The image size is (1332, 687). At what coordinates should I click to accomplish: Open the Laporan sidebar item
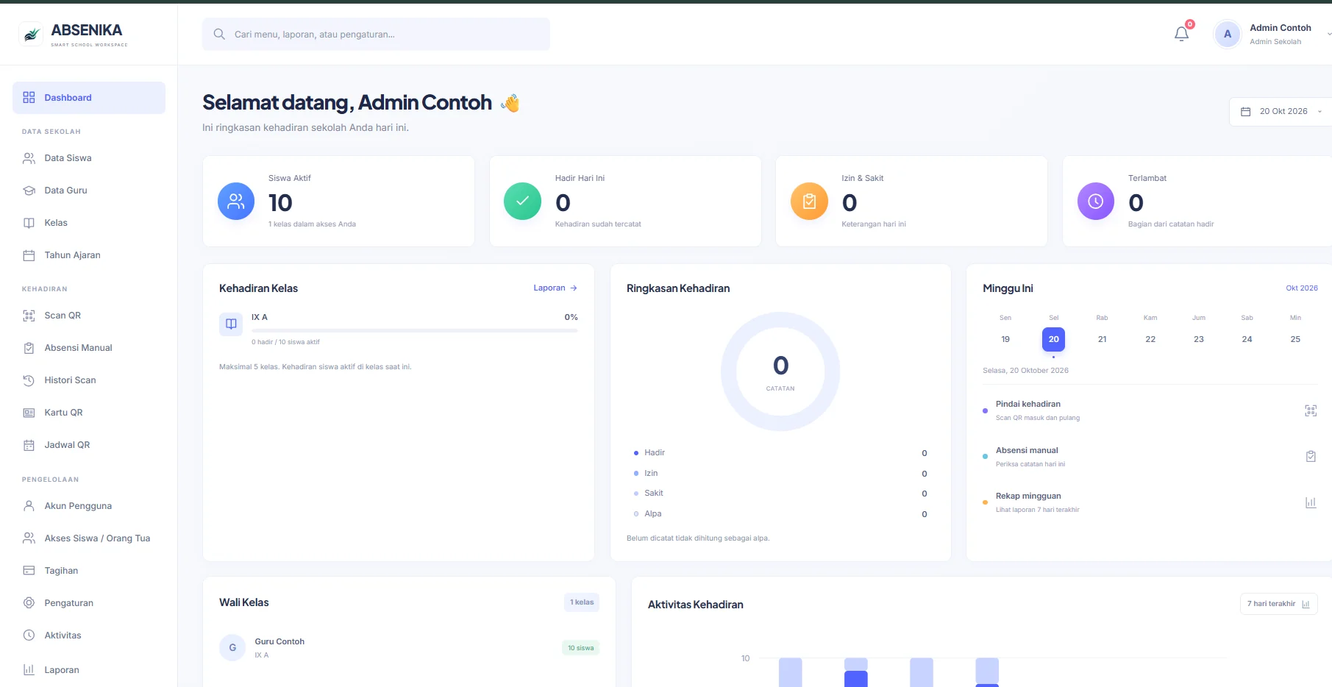coord(89,670)
